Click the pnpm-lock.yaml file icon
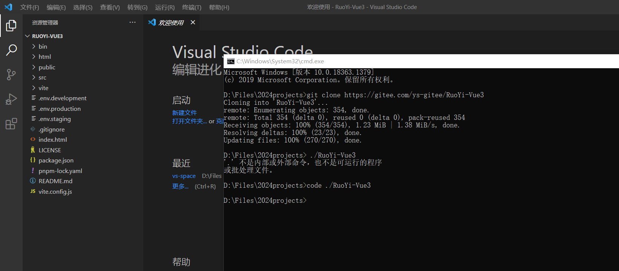This screenshot has height=271, width=619. [33, 171]
